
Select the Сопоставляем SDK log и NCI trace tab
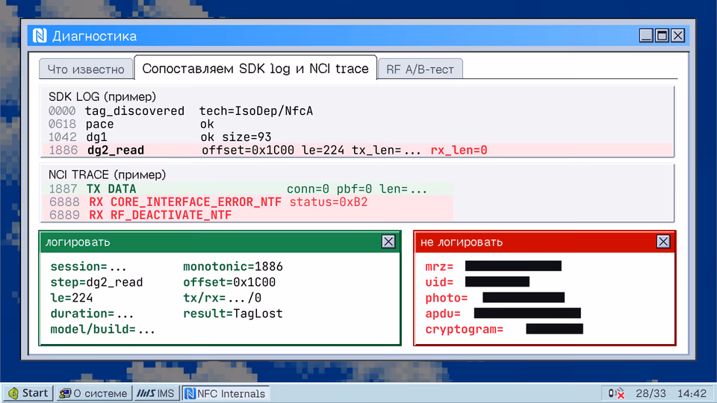click(x=255, y=69)
